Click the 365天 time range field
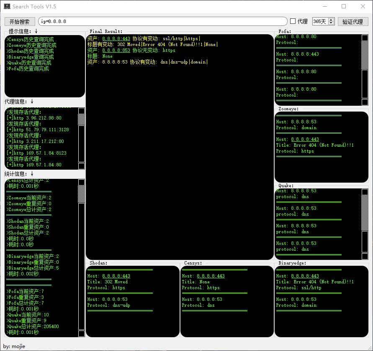 point(320,22)
